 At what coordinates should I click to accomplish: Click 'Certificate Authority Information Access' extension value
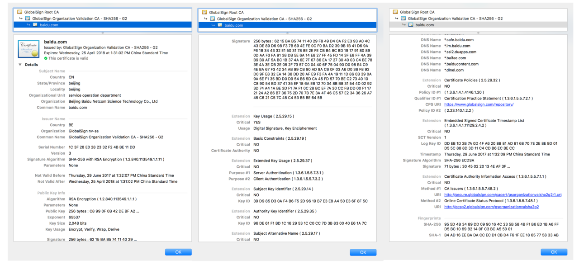[x=495, y=176]
